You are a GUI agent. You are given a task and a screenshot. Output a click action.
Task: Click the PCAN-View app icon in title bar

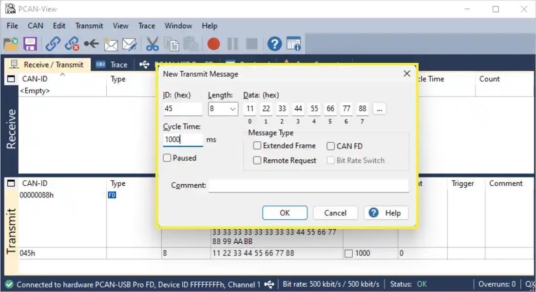coord(10,9)
